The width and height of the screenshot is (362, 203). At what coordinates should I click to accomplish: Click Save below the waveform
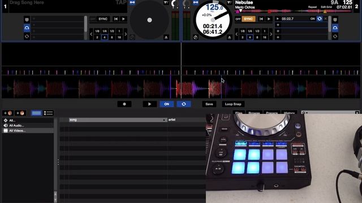tap(209, 104)
